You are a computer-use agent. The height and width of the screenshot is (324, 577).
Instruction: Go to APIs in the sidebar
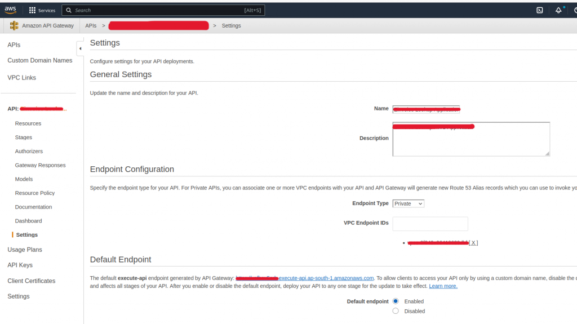point(14,45)
